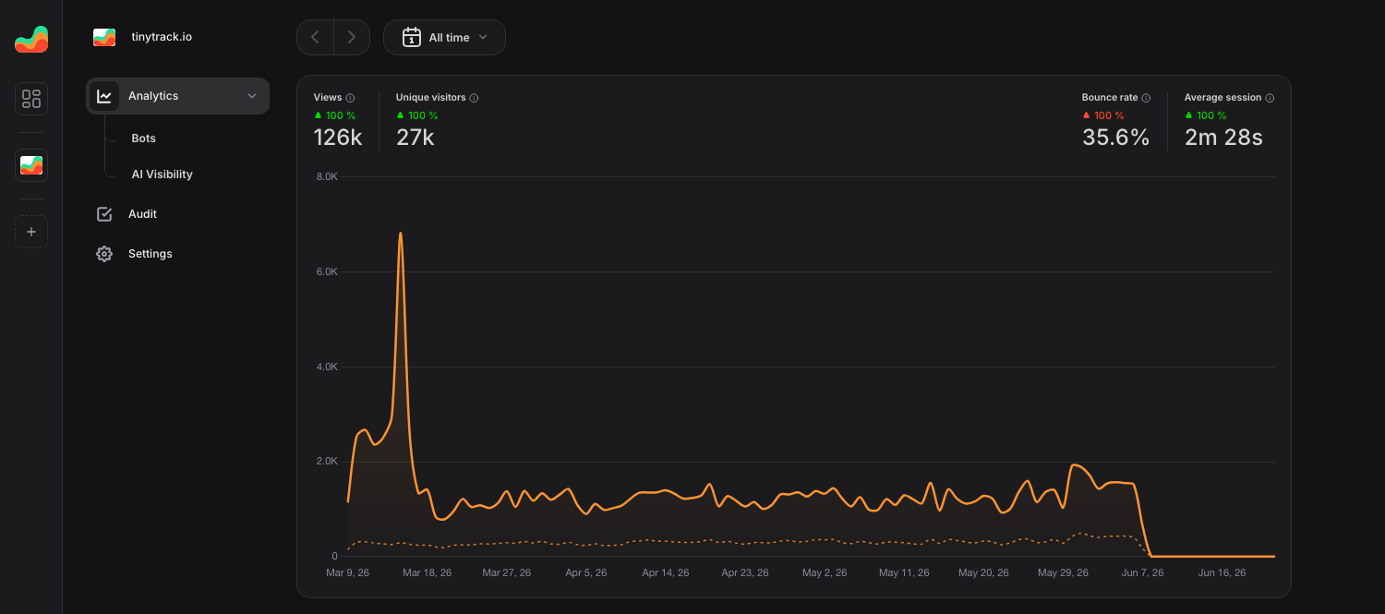Show info for Unique visitors metric
The width and height of the screenshot is (1385, 614).
click(x=474, y=98)
